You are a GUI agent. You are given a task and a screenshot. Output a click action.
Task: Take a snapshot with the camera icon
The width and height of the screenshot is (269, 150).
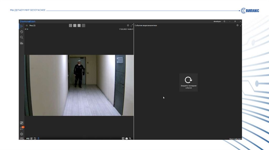coord(127,139)
